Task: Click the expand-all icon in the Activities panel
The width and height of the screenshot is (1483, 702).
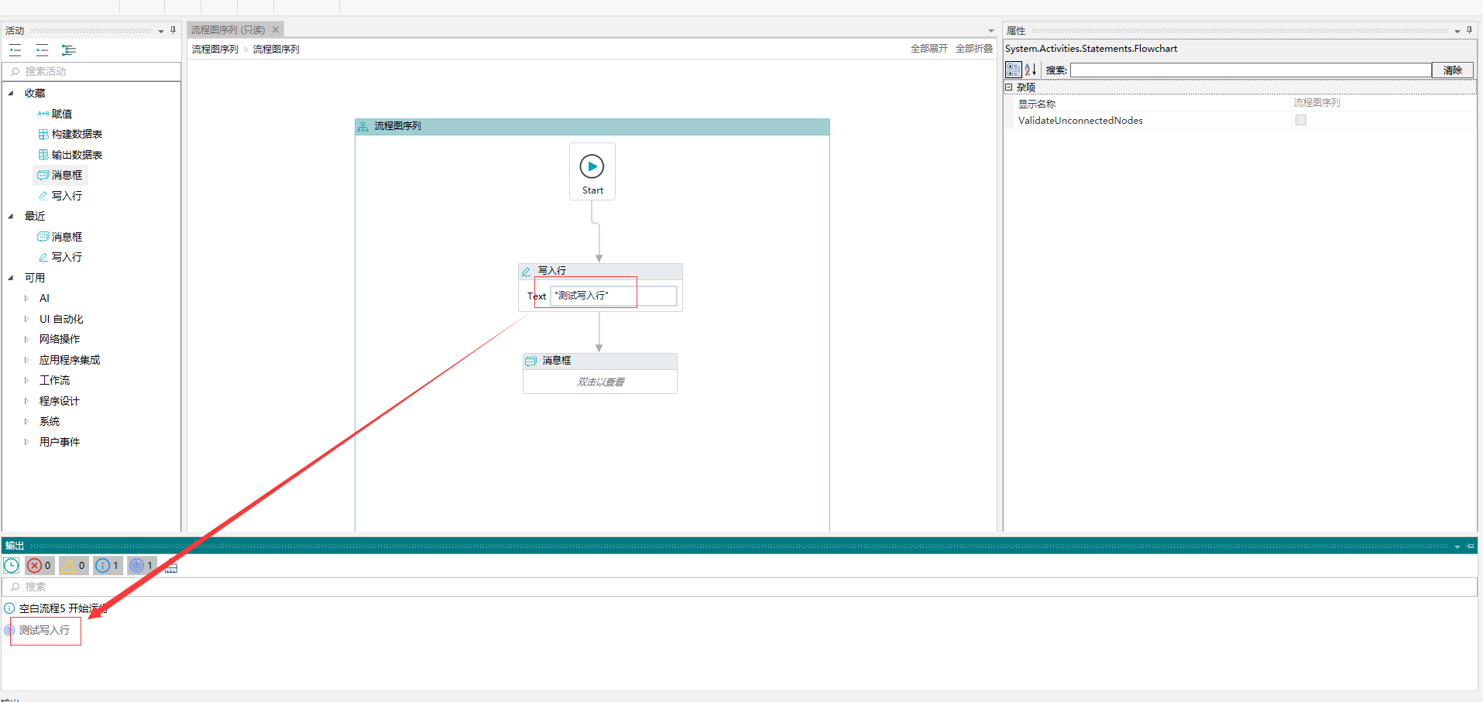Action: 15,50
